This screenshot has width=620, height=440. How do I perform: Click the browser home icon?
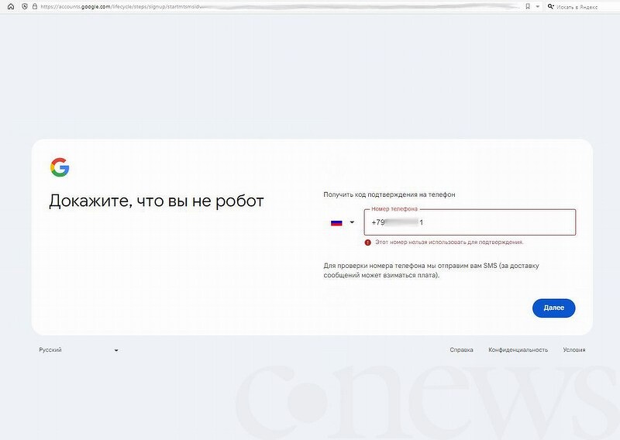tap(11, 6)
